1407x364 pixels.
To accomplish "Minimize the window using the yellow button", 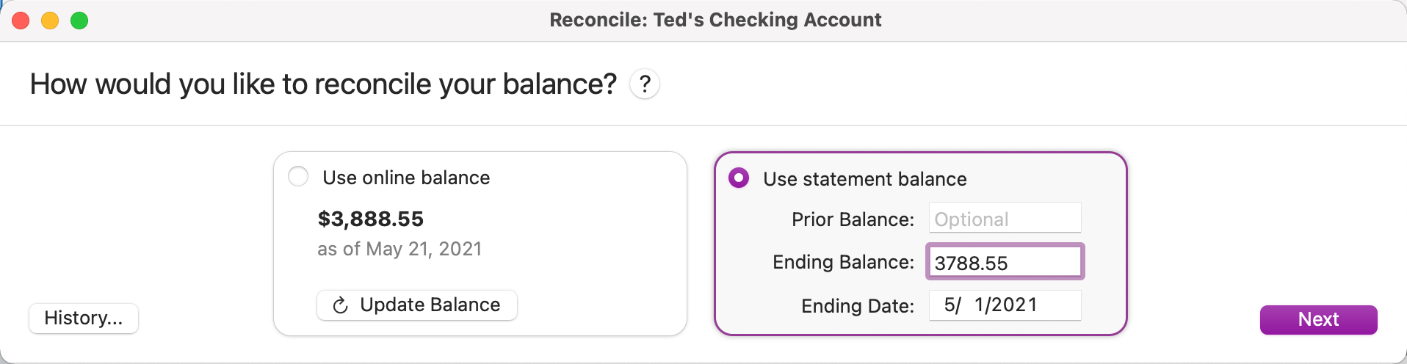I will coord(50,21).
